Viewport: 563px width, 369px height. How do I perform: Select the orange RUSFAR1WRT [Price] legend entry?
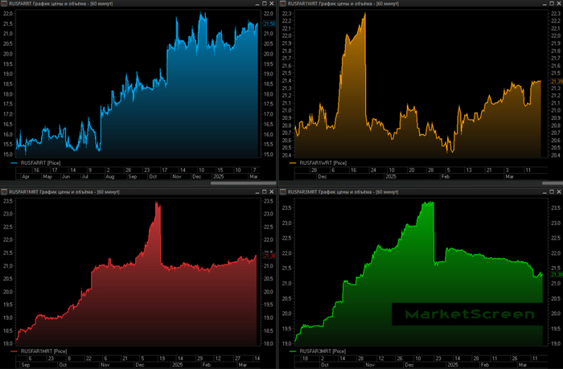322,163
